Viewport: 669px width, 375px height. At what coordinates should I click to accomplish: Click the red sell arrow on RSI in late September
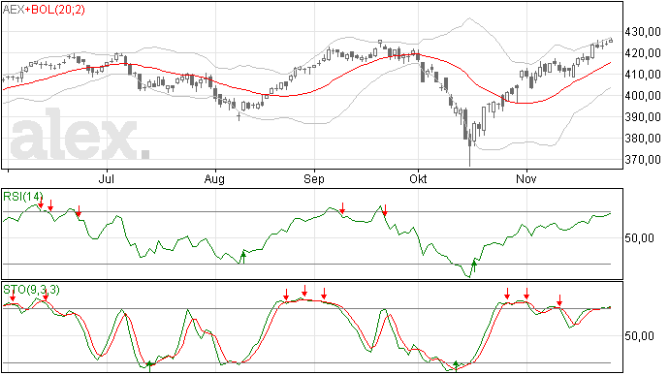pyautogui.click(x=385, y=210)
